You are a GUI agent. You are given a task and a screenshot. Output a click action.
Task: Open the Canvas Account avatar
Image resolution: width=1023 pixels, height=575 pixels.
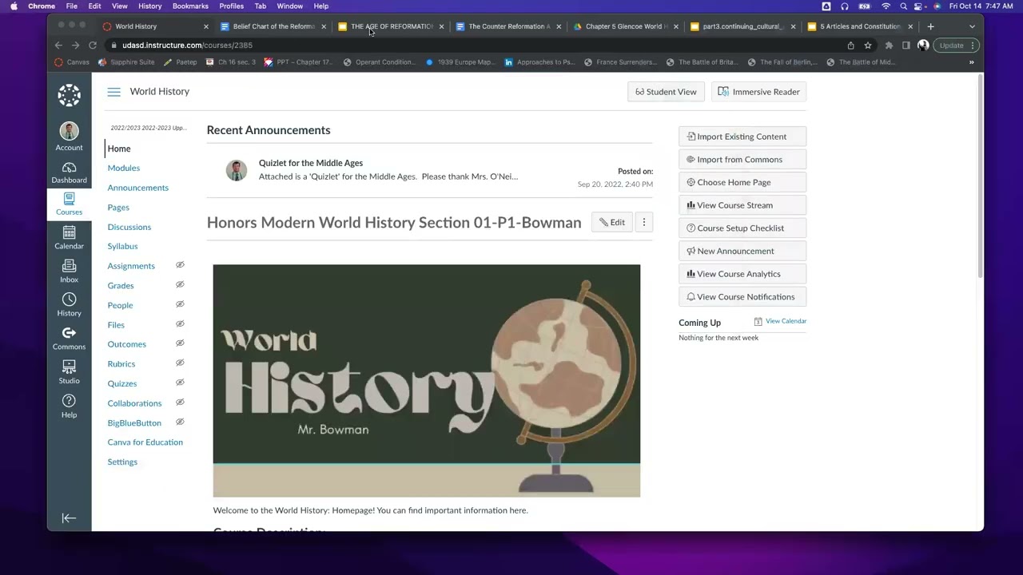69,131
